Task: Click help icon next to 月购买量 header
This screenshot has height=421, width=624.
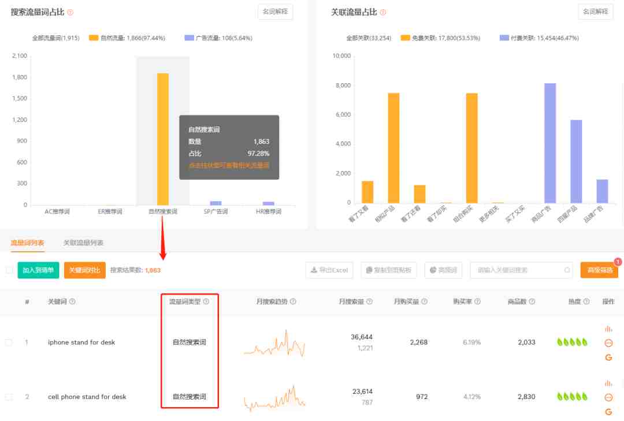Action: [424, 301]
